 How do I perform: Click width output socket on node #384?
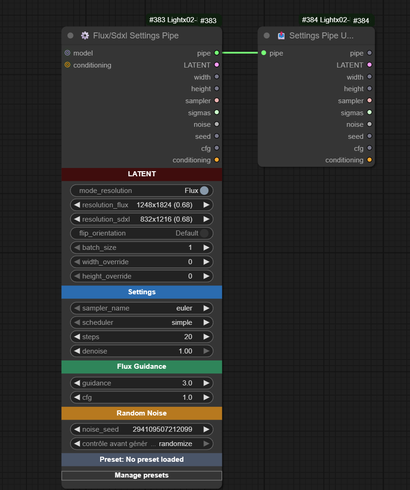(x=369, y=76)
